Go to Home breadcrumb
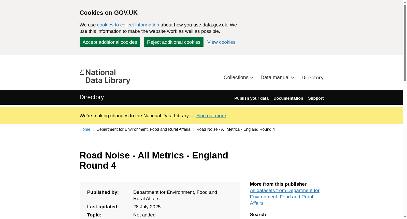 (x=85, y=129)
